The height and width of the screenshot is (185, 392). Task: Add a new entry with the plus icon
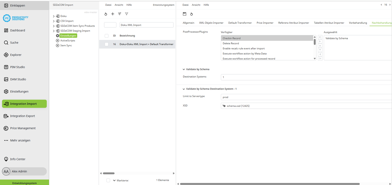tap(113, 14)
